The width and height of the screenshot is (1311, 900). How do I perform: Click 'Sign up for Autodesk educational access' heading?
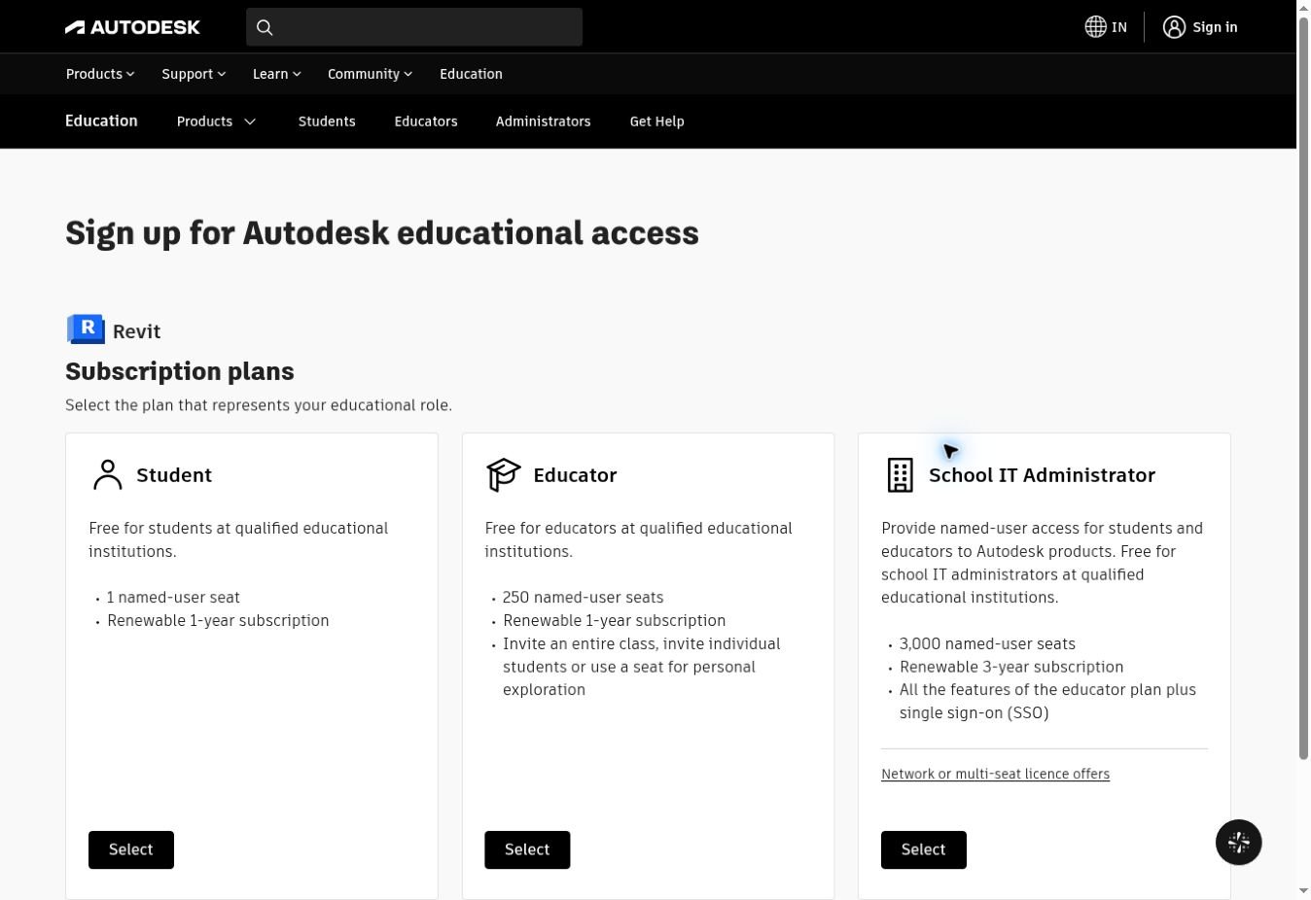pos(382,233)
